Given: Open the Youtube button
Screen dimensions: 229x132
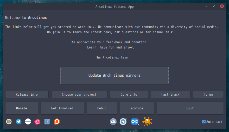Looking at the screenshot, I should 137,108.
